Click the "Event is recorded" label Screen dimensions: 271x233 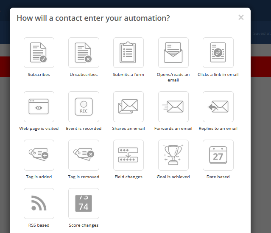coord(84,129)
